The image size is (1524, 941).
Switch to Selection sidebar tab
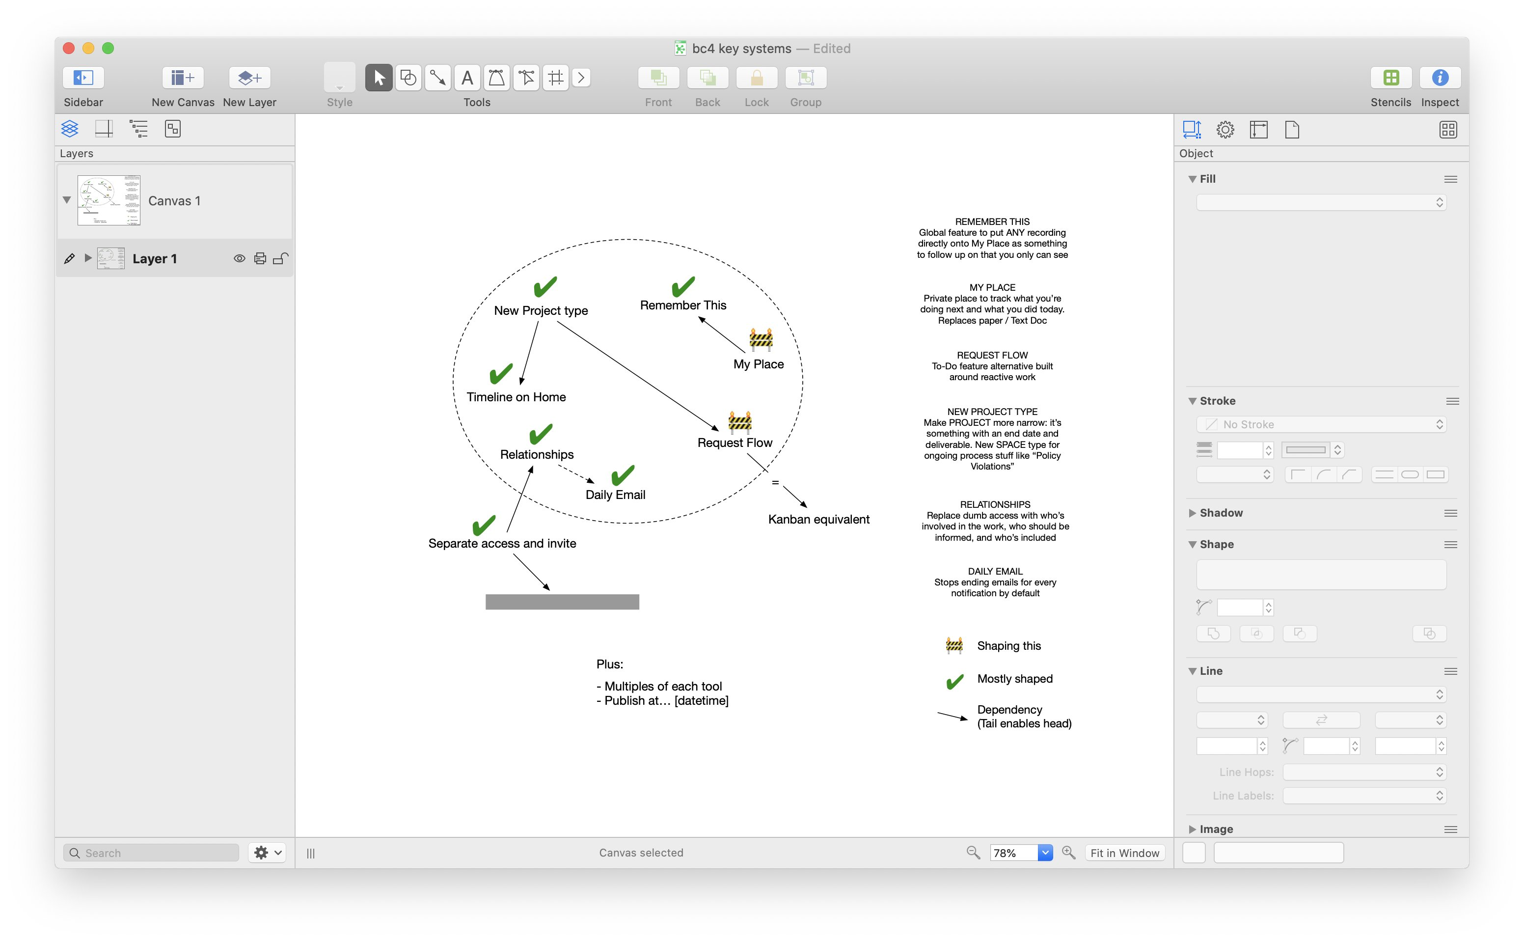click(172, 129)
